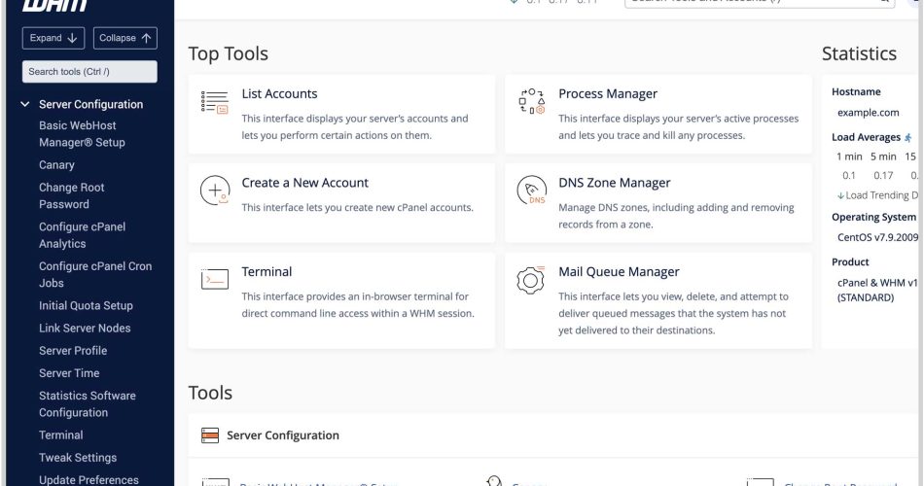Click the example.com hostname value

[868, 113]
